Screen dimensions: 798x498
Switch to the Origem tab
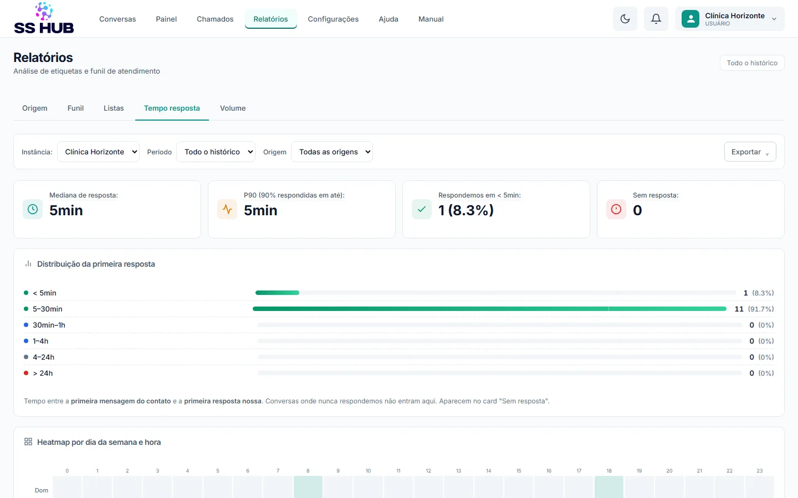click(35, 108)
